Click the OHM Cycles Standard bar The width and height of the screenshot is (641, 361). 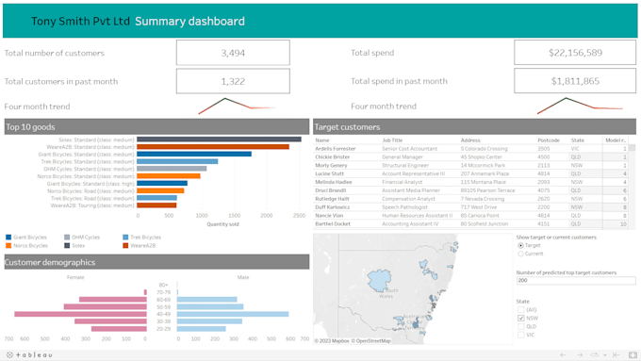click(172, 169)
